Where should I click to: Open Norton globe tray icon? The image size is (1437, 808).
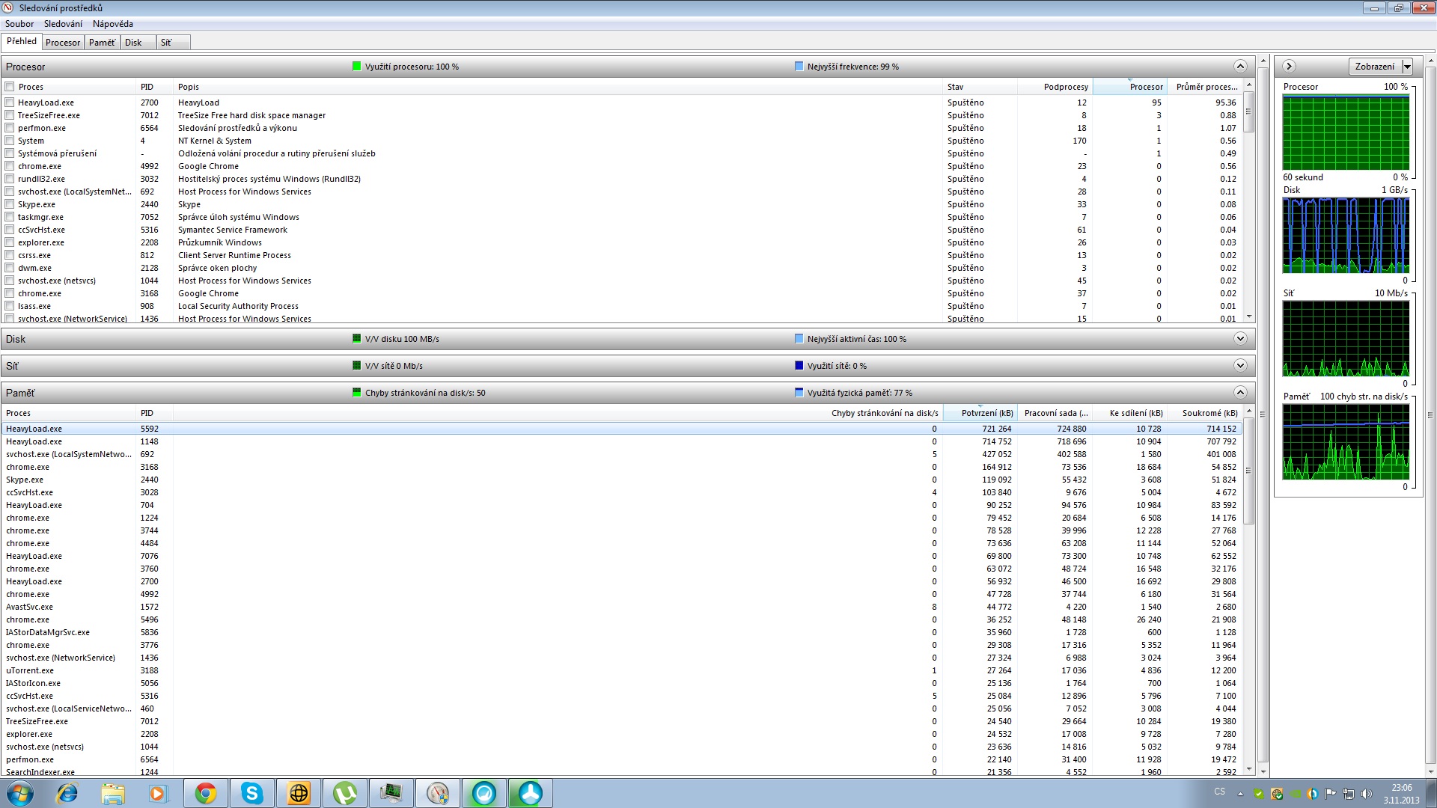pos(1277,794)
